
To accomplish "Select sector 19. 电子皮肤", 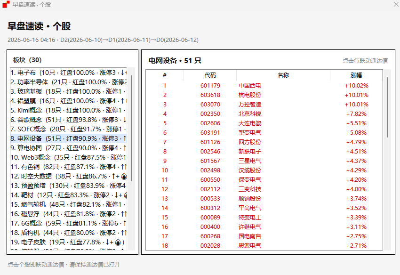I will coord(68,243).
